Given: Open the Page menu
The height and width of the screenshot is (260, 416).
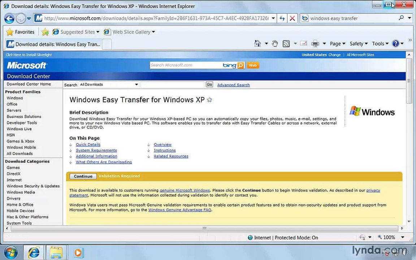Looking at the screenshot, I should pos(338,44).
